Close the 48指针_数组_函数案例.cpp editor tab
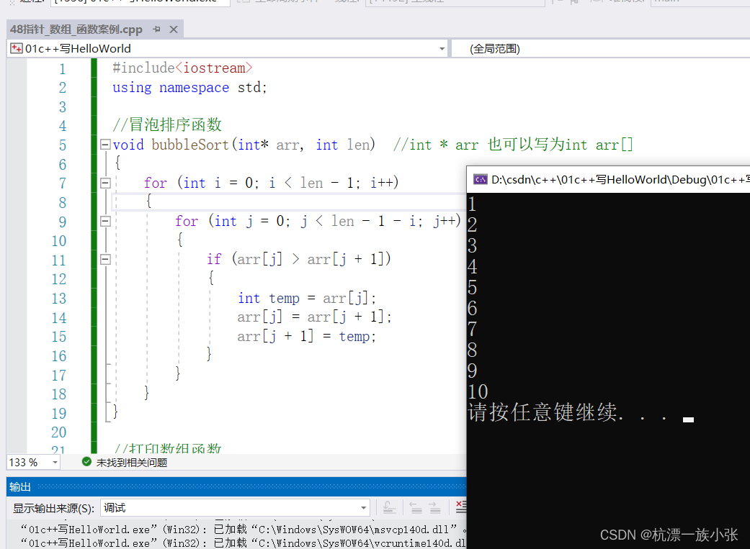This screenshot has height=549, width=750. point(174,30)
